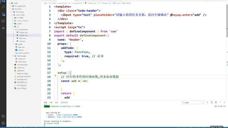Open main.ts in the explorer
Viewport: 228px width, 128px height.
pos(21,50)
